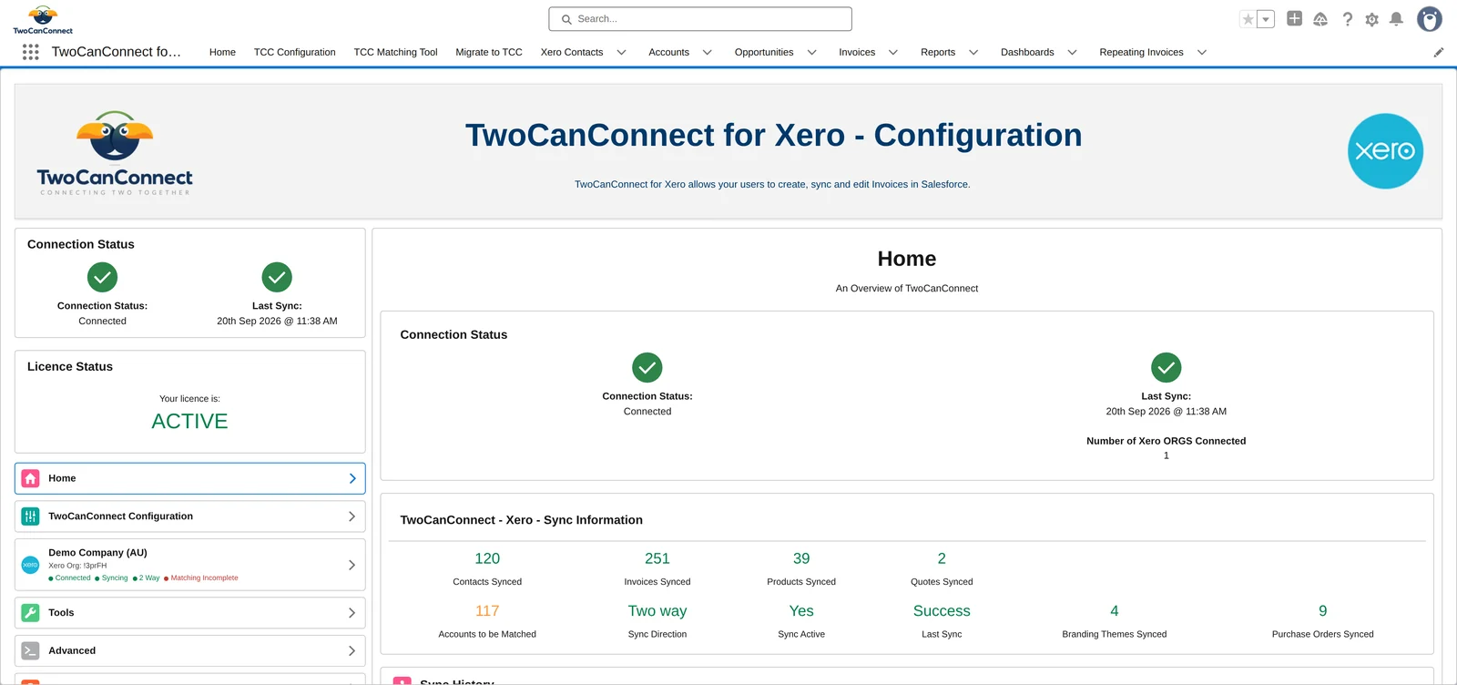Open the Opportunities tab

[x=764, y=53]
